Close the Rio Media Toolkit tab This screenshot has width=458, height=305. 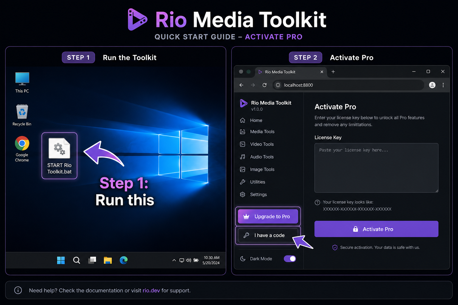pos(322,72)
